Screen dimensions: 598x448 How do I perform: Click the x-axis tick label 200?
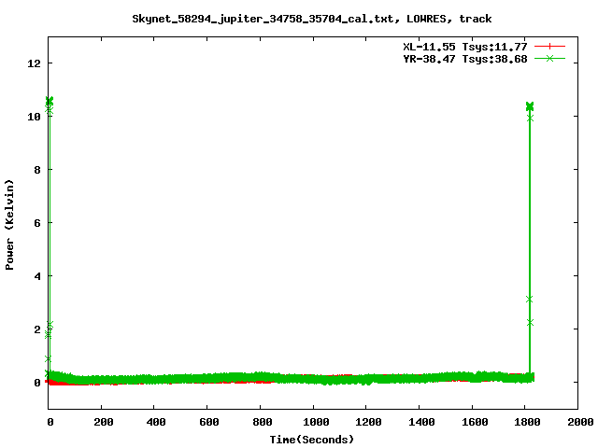pyautogui.click(x=104, y=422)
